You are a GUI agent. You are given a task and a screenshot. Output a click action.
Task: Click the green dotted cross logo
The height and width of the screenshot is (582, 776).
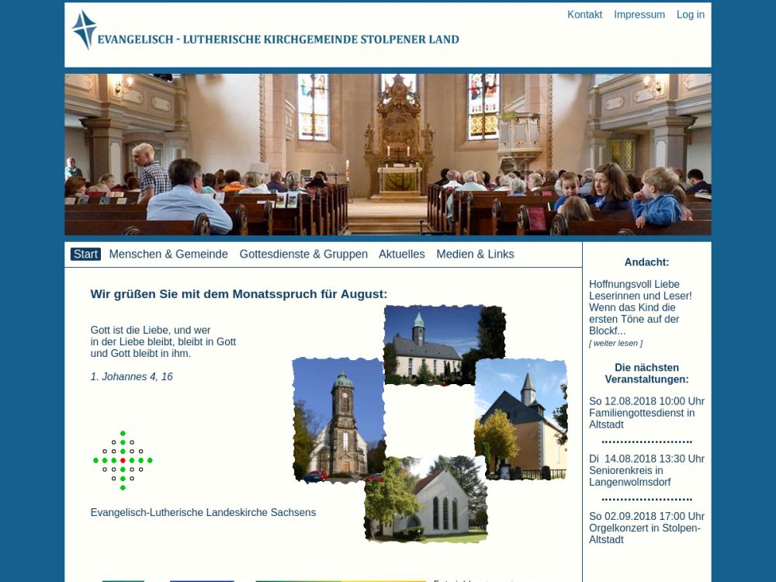[x=123, y=460]
